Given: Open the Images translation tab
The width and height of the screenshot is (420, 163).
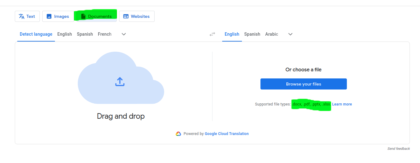Looking at the screenshot, I should click(x=58, y=16).
